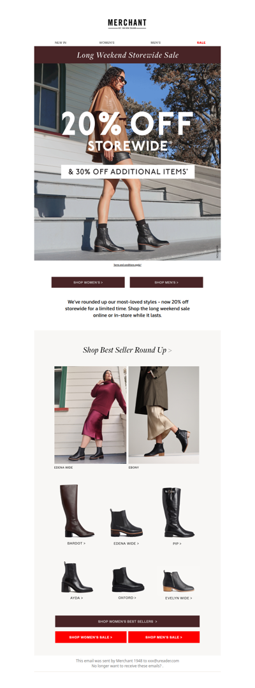Screen dimensions: 255x688
Task: Click the red Shop Men's Sale button
Action: click(x=164, y=636)
